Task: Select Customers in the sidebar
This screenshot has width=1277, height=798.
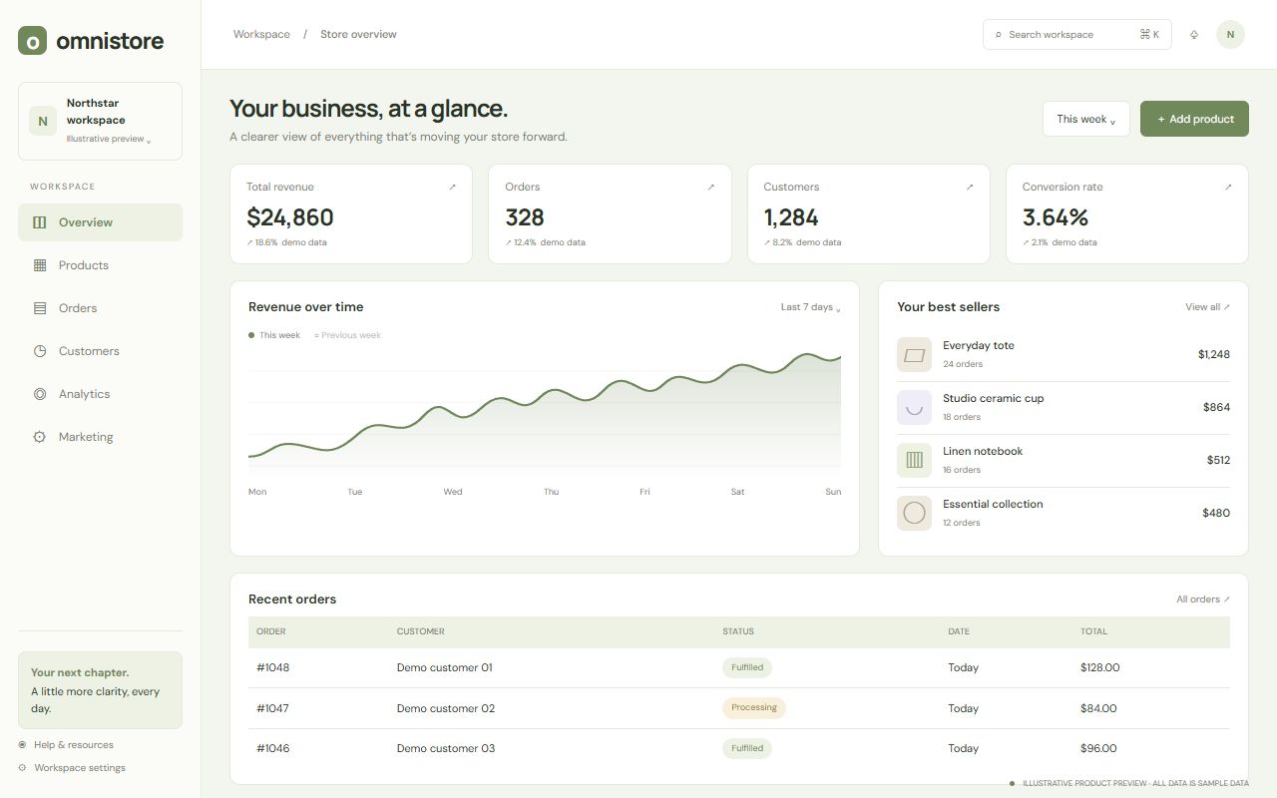Action: [100, 351]
